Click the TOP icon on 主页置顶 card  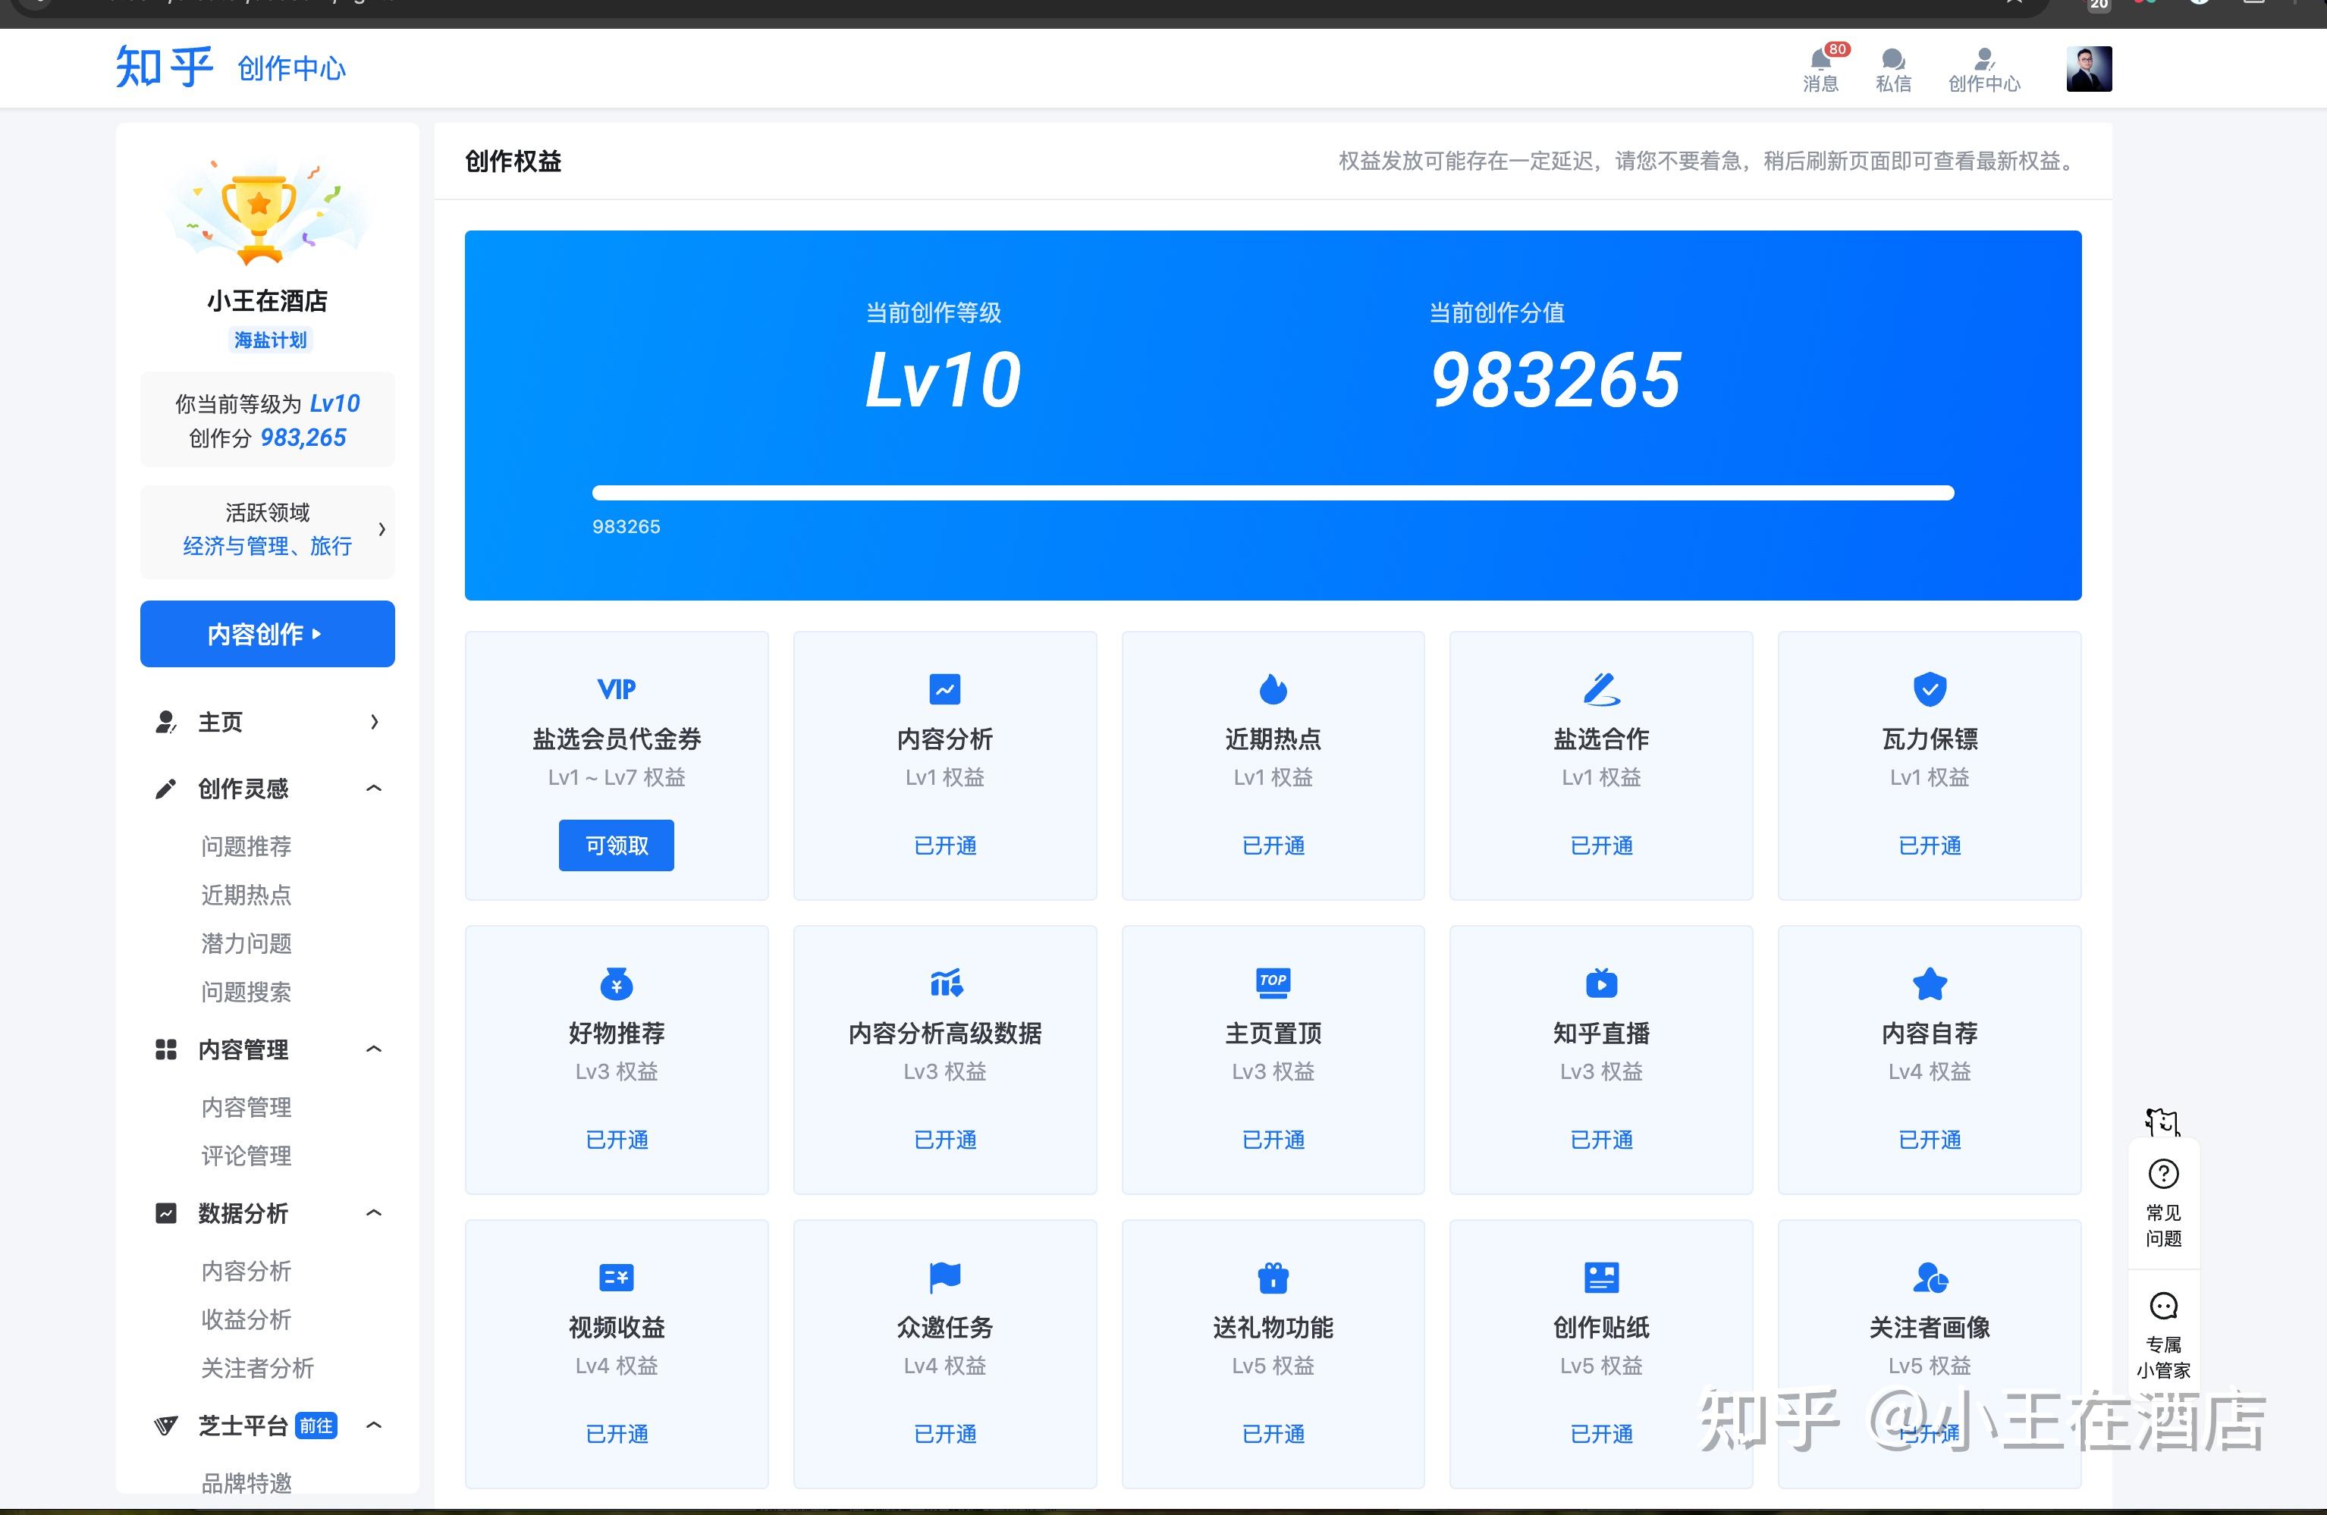(x=1273, y=983)
